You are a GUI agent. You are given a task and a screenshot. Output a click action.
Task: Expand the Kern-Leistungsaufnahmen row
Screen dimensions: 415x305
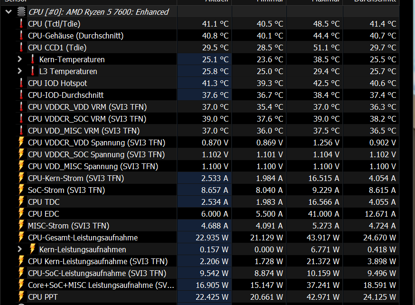pos(19,249)
